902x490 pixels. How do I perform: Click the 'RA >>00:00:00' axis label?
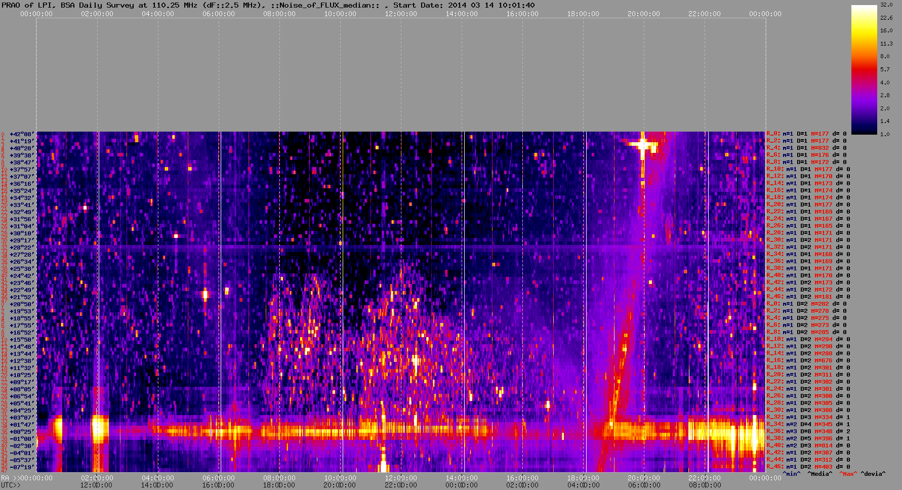point(27,478)
